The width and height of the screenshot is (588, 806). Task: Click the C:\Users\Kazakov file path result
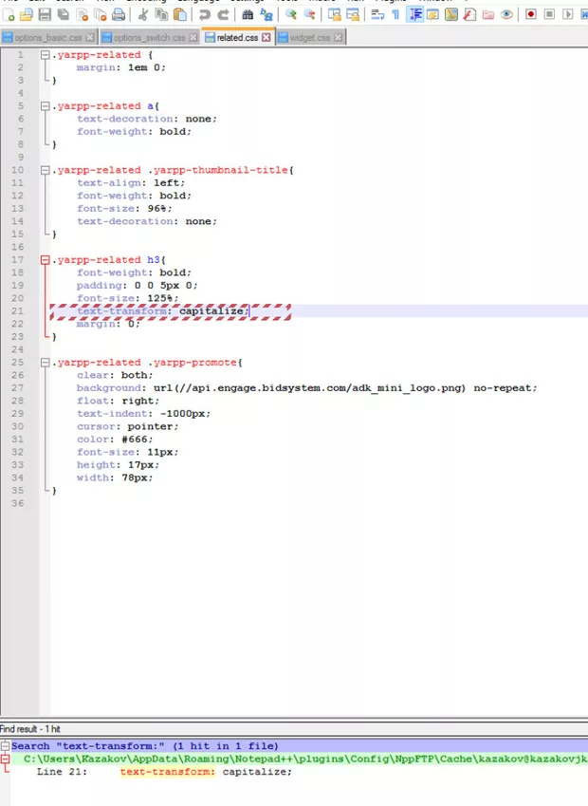pyautogui.click(x=305, y=759)
